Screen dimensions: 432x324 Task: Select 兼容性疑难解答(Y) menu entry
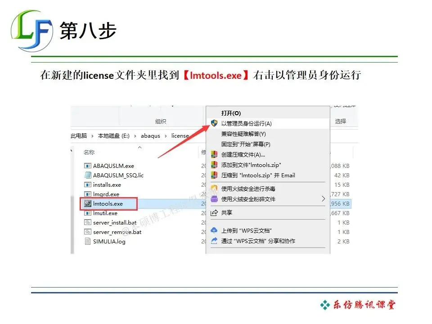[268, 134]
